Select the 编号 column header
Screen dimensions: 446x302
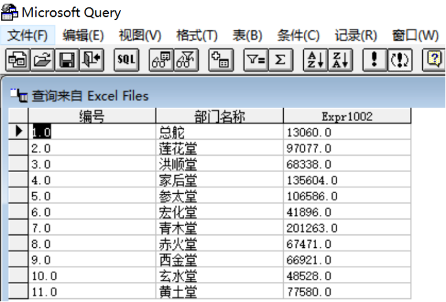92,116
